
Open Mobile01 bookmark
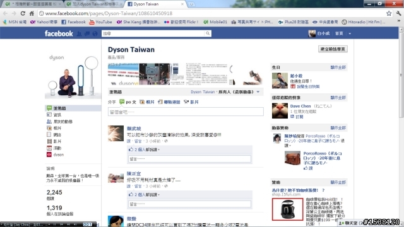click(x=215, y=22)
